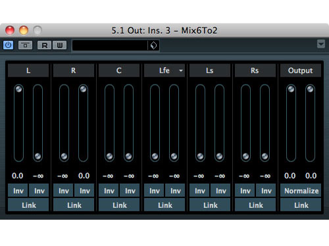Screen dimensions: 329x246
Task: Click L channel left-output fader knob
Action: tap(18, 89)
